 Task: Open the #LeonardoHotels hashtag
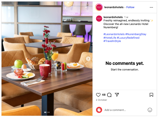coord(114,34)
